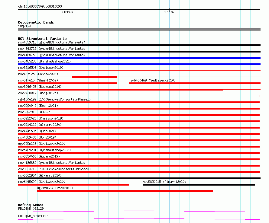Click the nsv4186889 gnomADStructuralVariants label
The image size is (269, 223).
(x=52, y=163)
